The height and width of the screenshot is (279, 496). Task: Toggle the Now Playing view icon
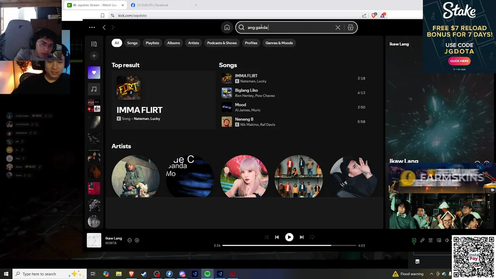point(414,240)
